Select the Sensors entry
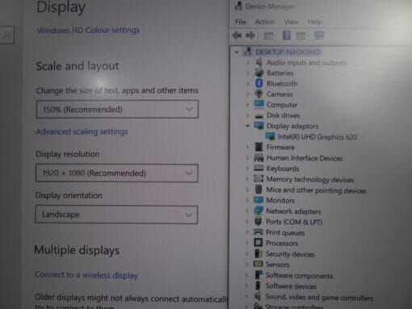This screenshot has width=412, height=309. (x=277, y=265)
